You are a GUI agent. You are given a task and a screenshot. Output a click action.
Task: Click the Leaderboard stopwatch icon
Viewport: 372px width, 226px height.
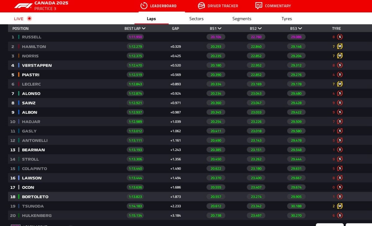pyautogui.click(x=144, y=6)
